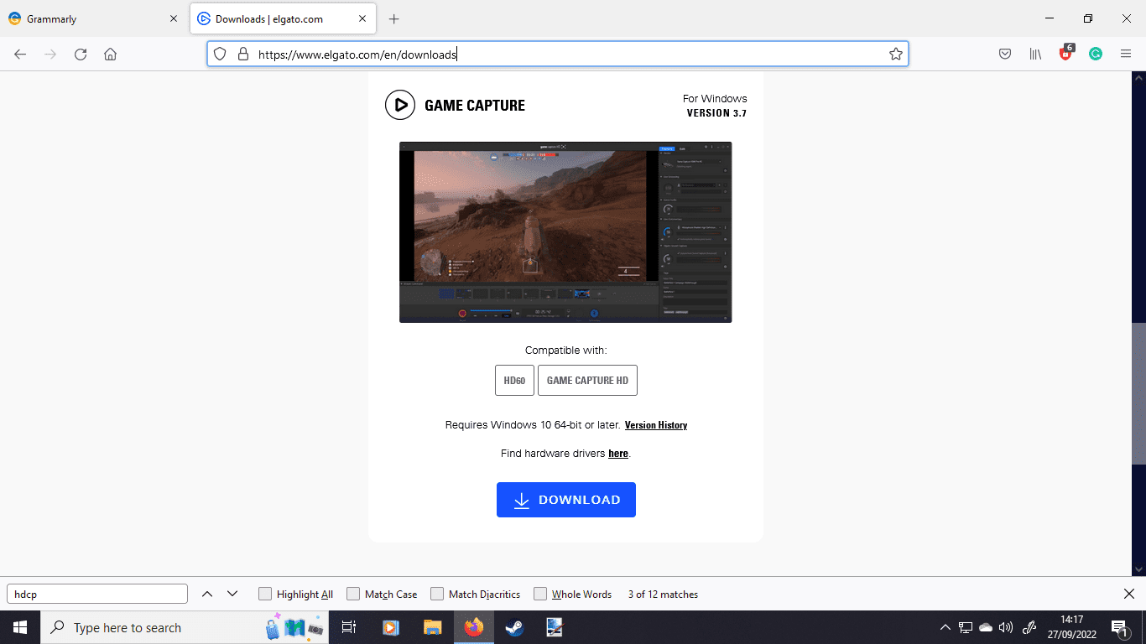
Task: Close the Grammarly tab
Action: (174, 18)
